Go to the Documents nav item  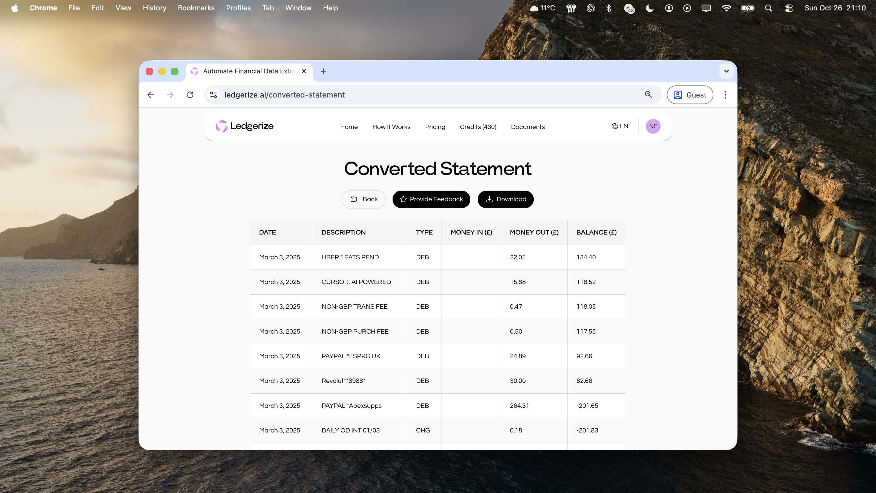pos(528,127)
